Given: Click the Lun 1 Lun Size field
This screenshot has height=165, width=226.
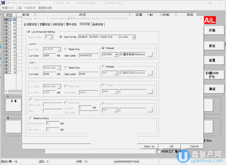Looking at the screenshot, I should pyautogui.click(x=49, y=74).
